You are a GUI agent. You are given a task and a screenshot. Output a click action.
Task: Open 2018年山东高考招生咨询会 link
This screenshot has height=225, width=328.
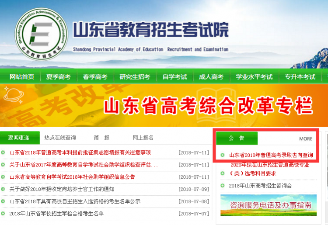[x=260, y=186]
